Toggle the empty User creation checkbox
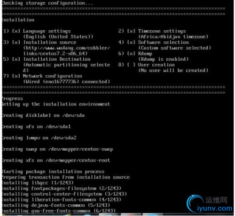This screenshot has width=235, height=216. pos(131,65)
